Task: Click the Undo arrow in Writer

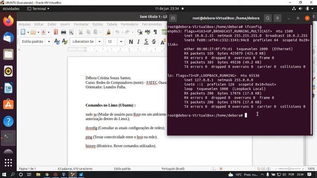Action: click(117, 32)
